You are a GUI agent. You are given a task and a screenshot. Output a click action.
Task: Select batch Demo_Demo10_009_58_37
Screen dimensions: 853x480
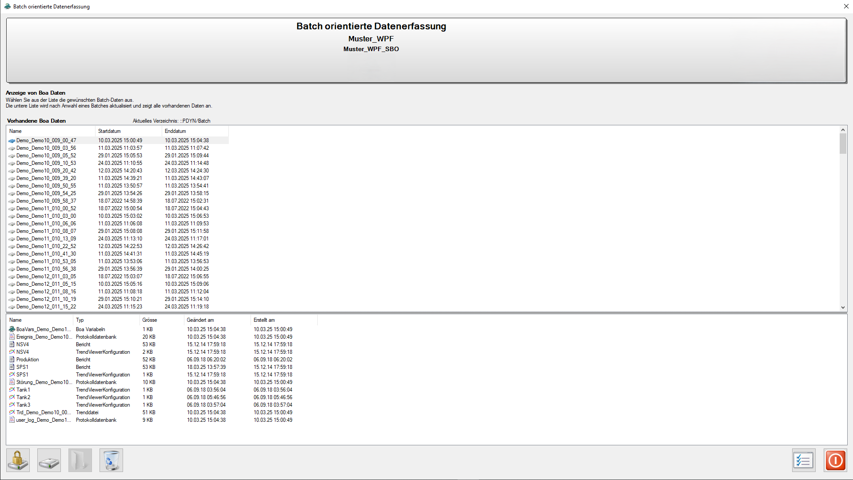tap(118, 201)
